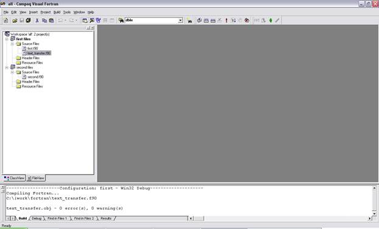Open the Insert menu
The image size is (379, 229).
coord(33,12)
